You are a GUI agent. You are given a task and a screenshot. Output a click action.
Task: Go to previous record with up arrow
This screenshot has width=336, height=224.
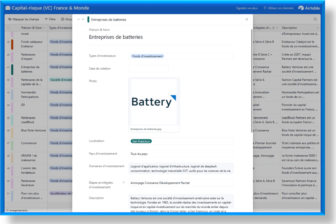coord(78,19)
